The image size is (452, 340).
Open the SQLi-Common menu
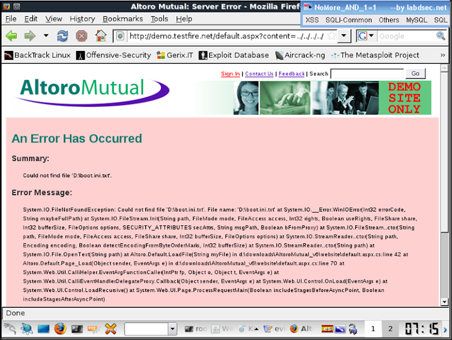349,20
